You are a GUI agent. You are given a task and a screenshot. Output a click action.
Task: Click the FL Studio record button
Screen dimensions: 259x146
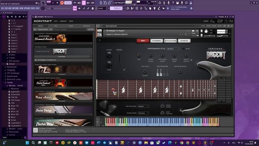tap(62, 3)
